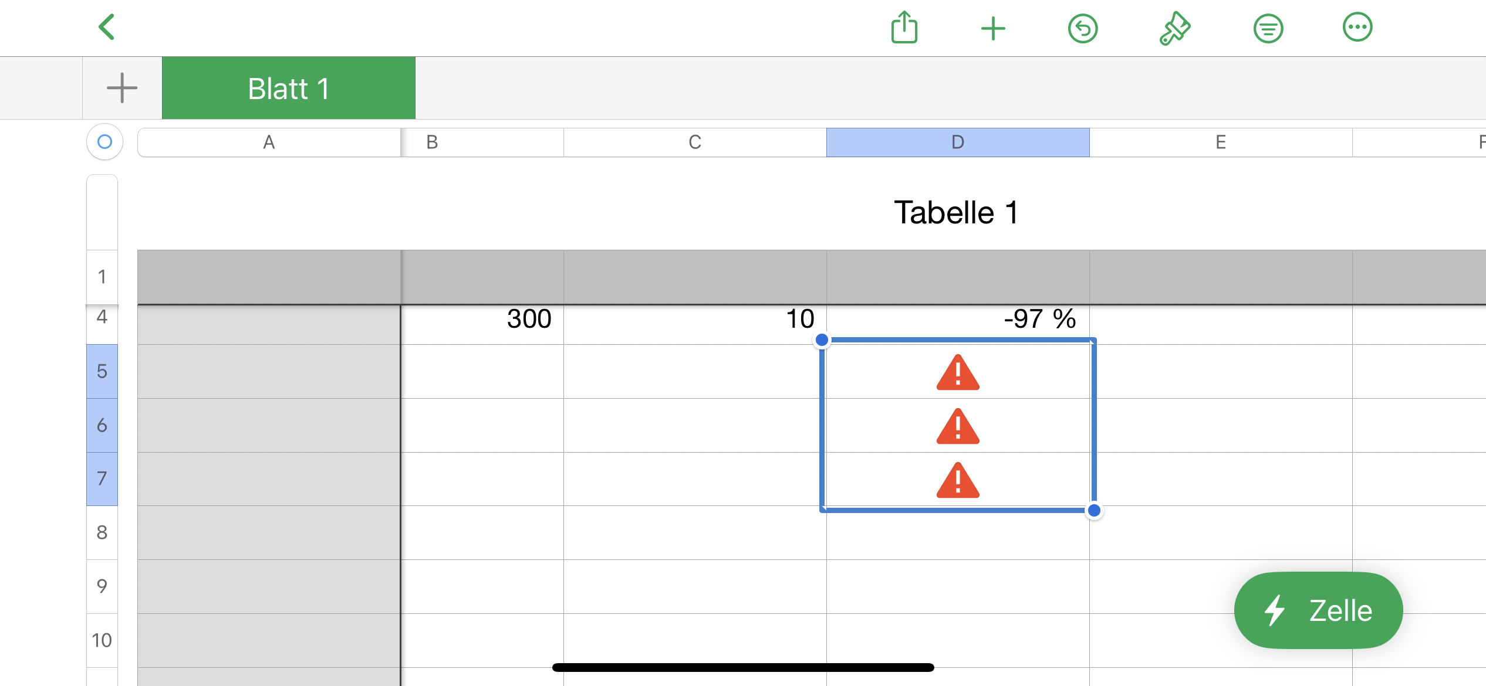This screenshot has height=686, width=1486.
Task: Select row 8 header
Action: tap(102, 532)
